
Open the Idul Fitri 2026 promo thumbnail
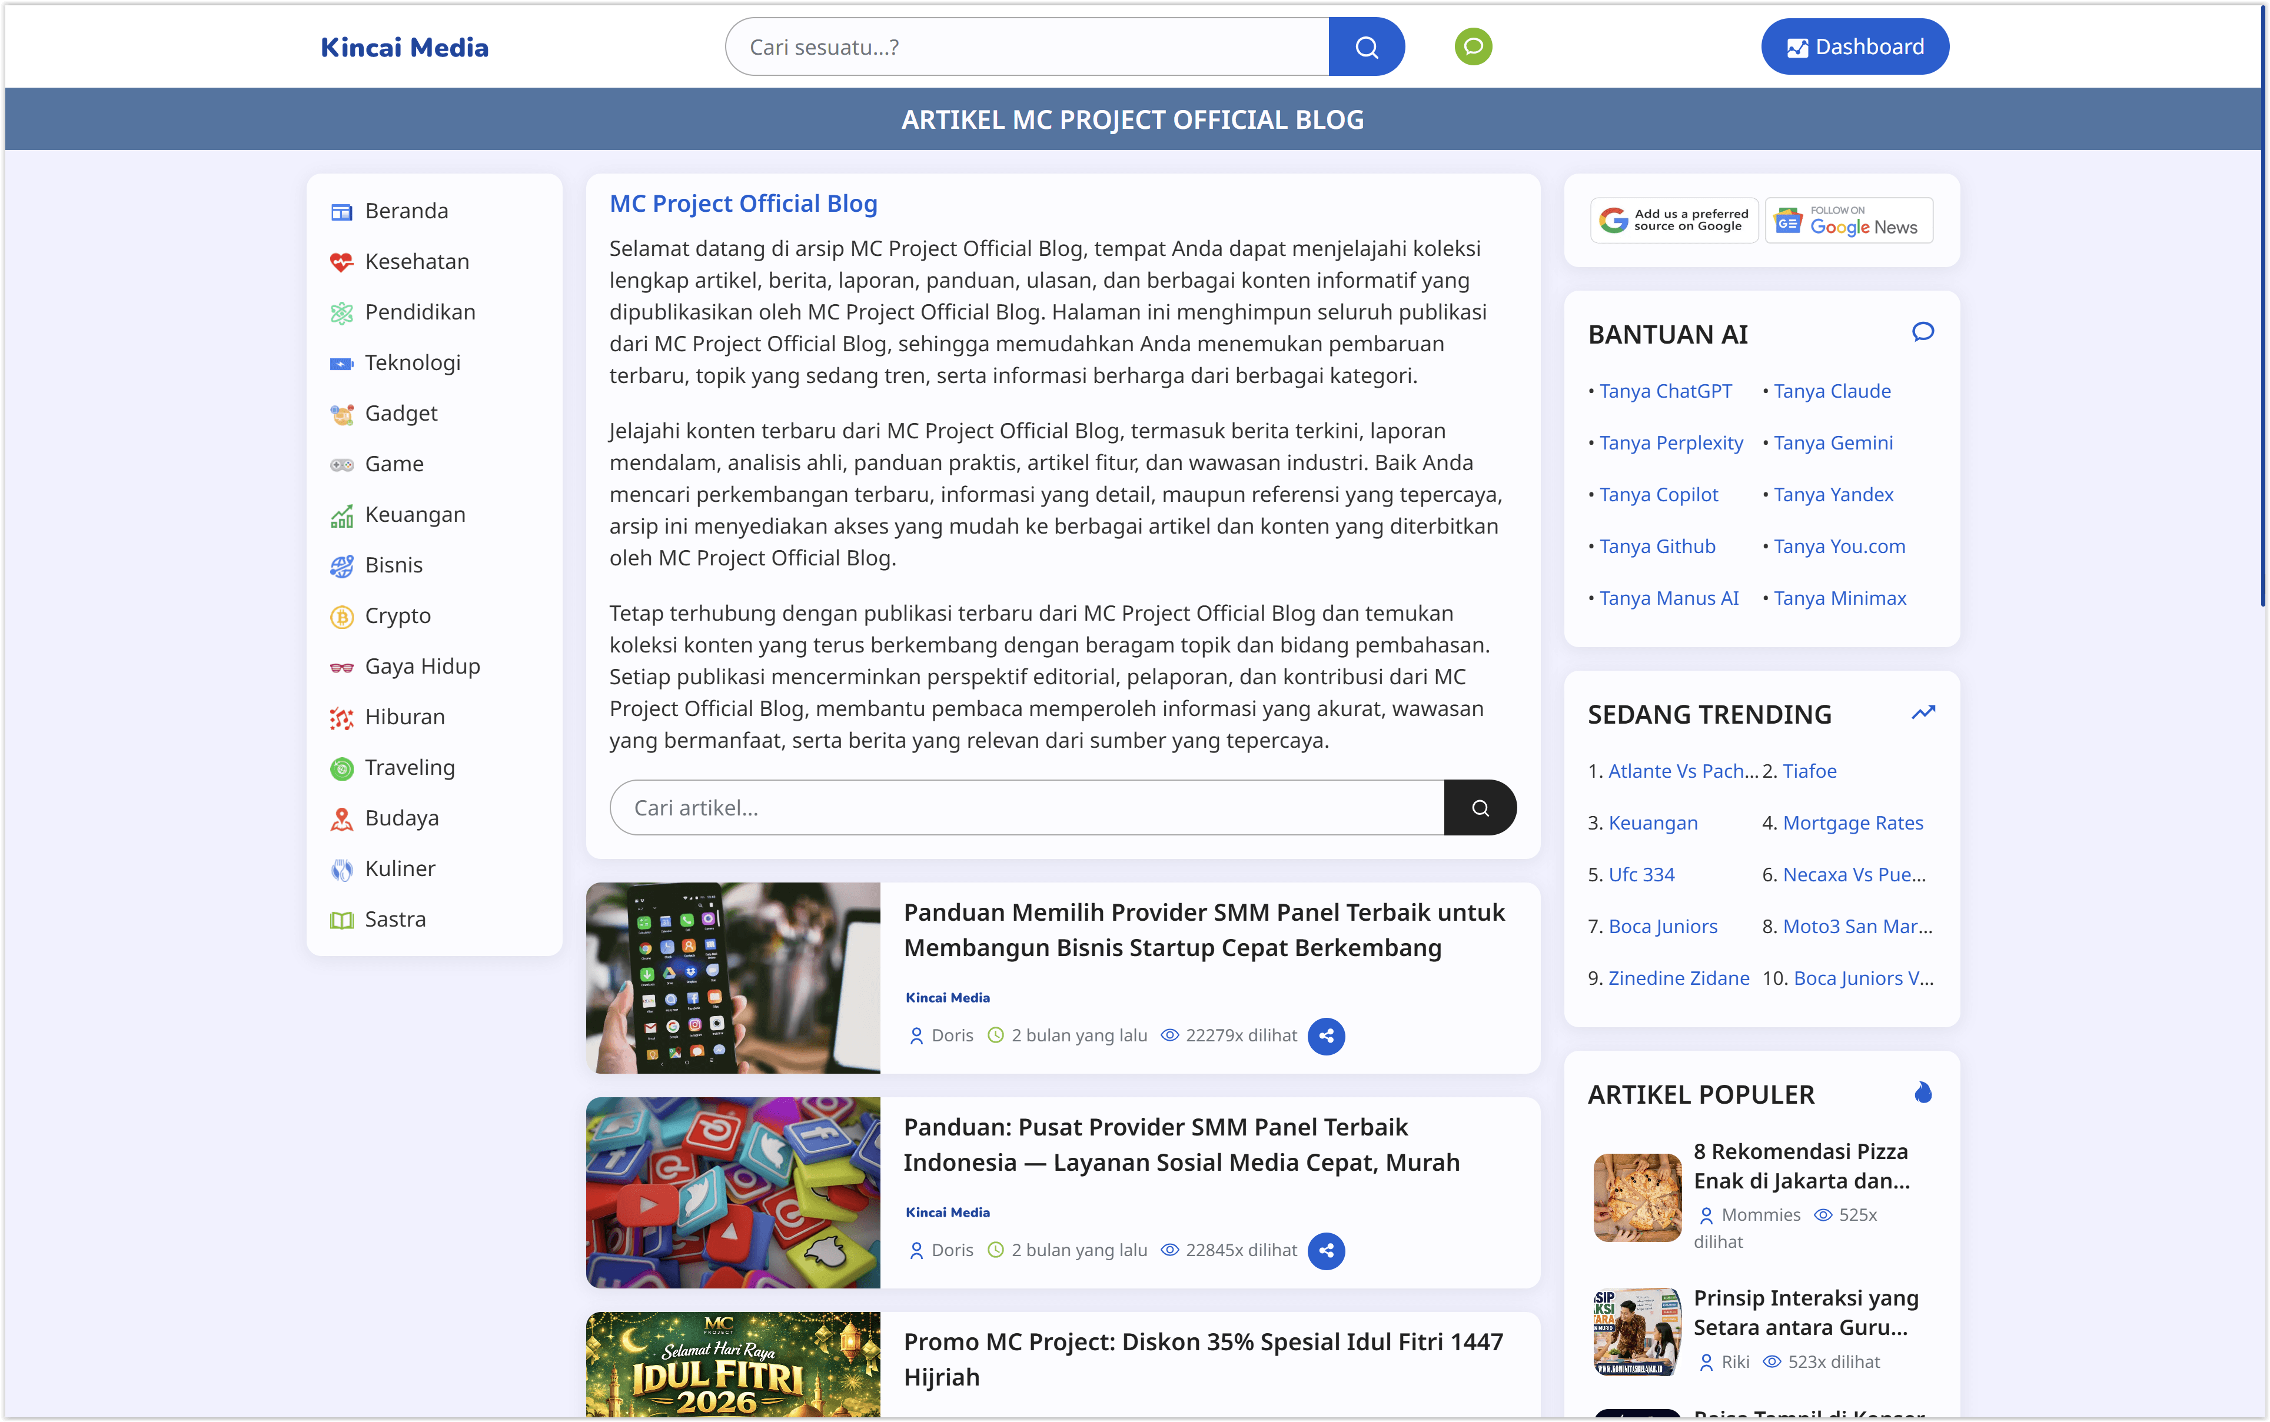pos(733,1366)
